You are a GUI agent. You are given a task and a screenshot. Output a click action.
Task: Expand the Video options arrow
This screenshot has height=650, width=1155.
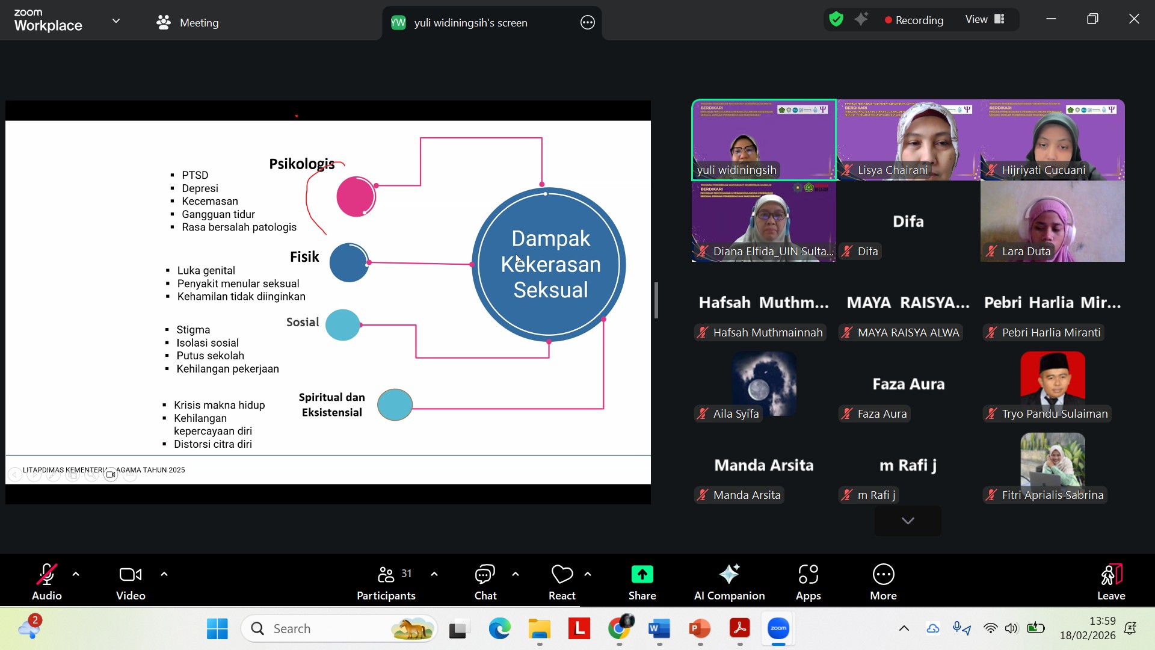164,574
